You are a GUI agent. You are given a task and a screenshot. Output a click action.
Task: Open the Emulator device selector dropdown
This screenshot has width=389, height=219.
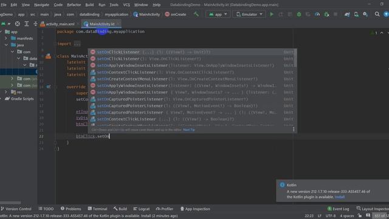tap(249, 15)
